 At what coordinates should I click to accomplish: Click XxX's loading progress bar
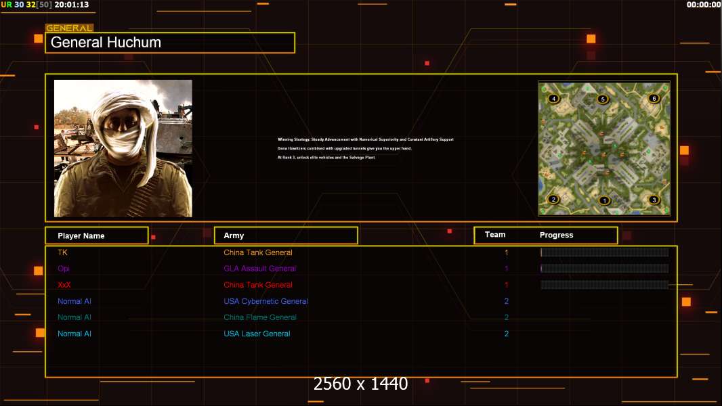(x=605, y=285)
